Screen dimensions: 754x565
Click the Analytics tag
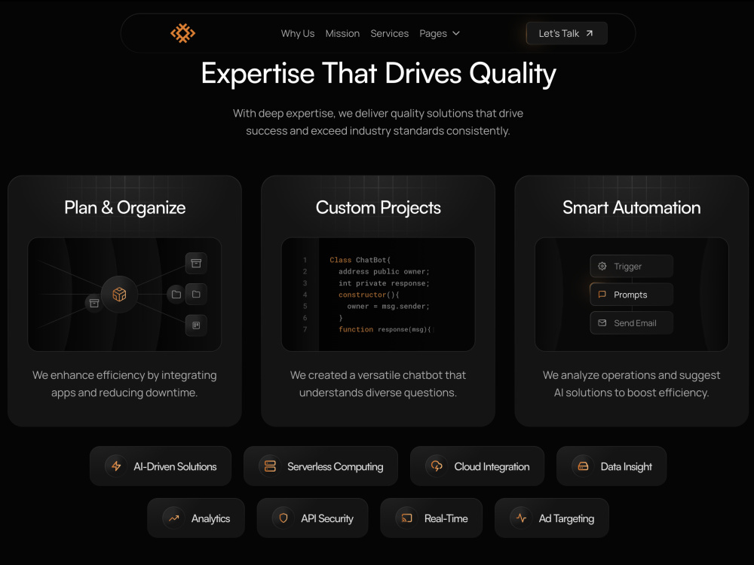(196, 518)
